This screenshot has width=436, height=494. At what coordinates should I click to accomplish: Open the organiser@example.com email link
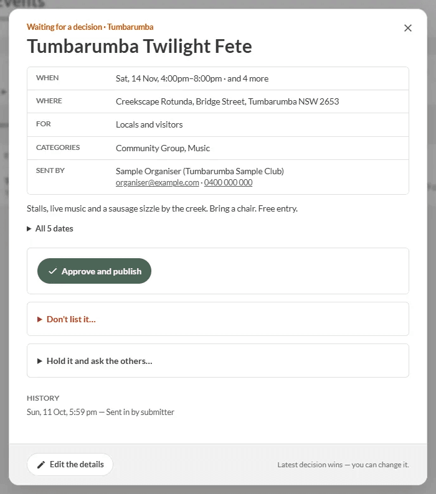click(x=157, y=182)
